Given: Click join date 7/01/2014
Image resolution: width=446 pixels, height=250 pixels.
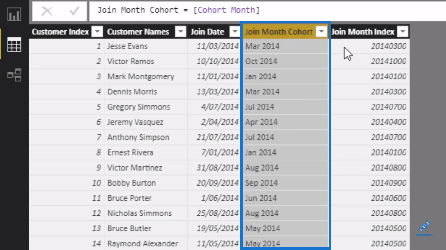Looking at the screenshot, I should coord(220,152).
